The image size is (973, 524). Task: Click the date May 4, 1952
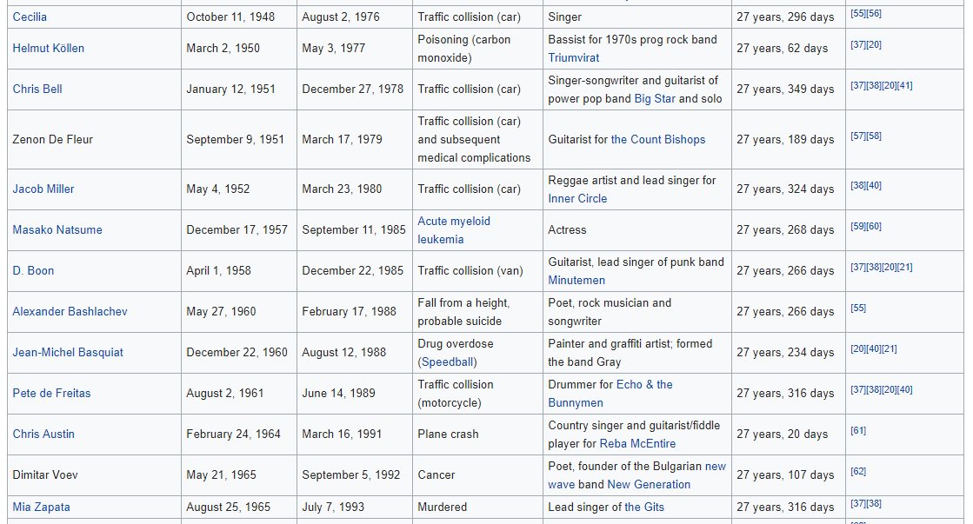coord(217,189)
